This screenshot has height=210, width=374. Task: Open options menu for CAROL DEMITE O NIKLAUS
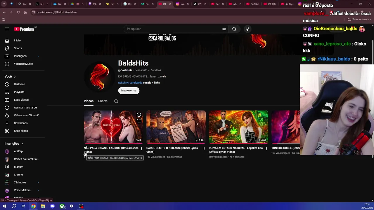[x=204, y=148]
